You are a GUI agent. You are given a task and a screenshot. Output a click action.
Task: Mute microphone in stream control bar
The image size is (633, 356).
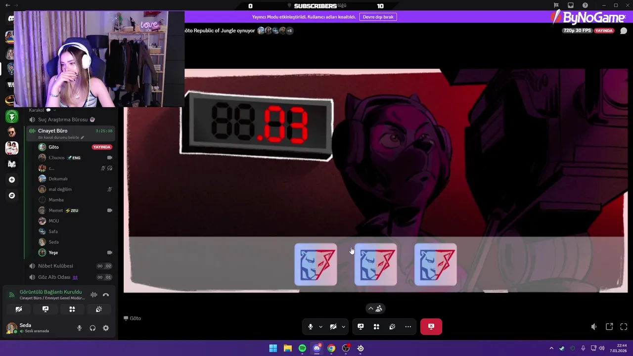[x=310, y=326]
